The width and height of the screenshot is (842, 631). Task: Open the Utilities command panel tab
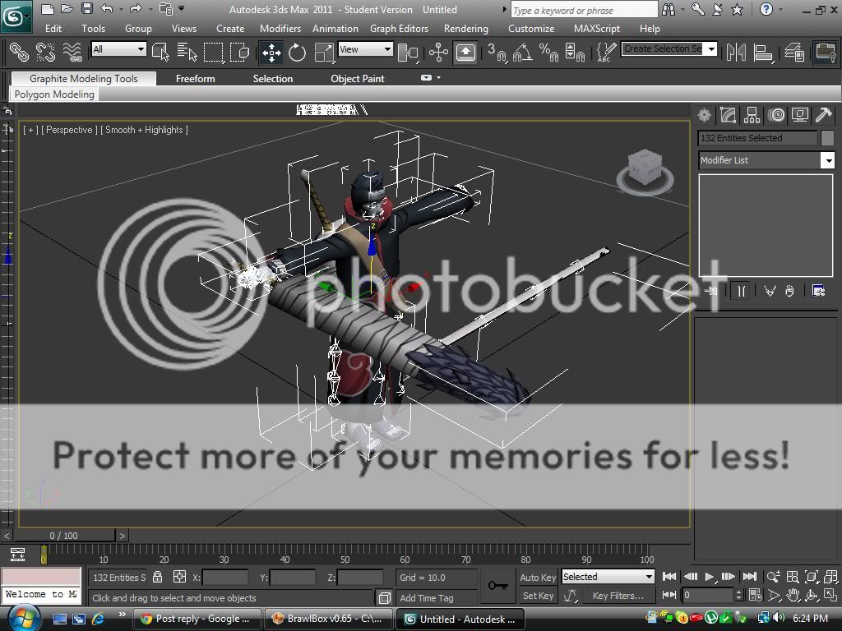click(823, 114)
